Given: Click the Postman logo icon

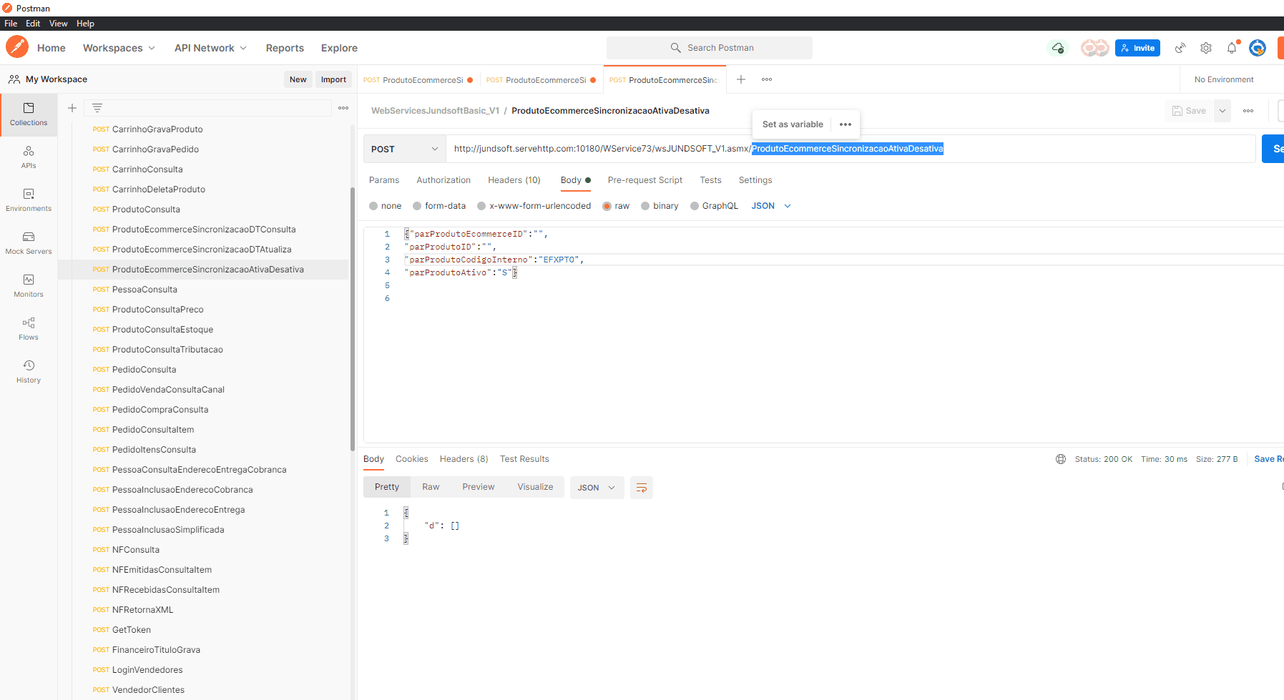Looking at the screenshot, I should click(x=17, y=47).
